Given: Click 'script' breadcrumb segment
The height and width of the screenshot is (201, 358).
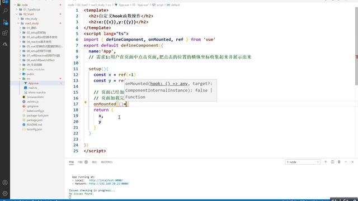Looking at the screenshot, I should (160, 5).
